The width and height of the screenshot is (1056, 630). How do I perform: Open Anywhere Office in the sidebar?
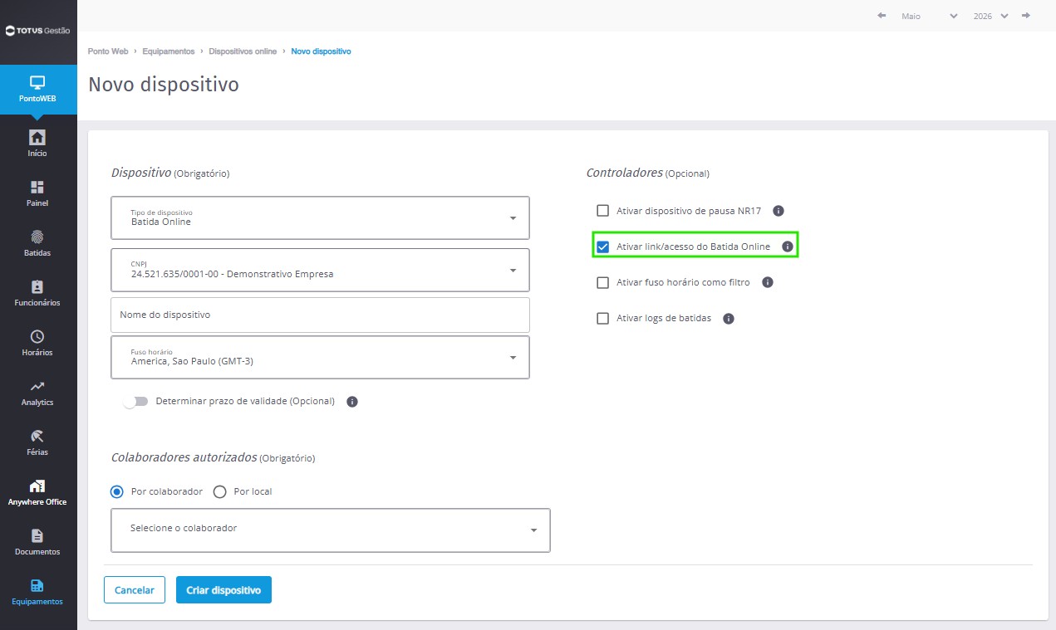37,491
